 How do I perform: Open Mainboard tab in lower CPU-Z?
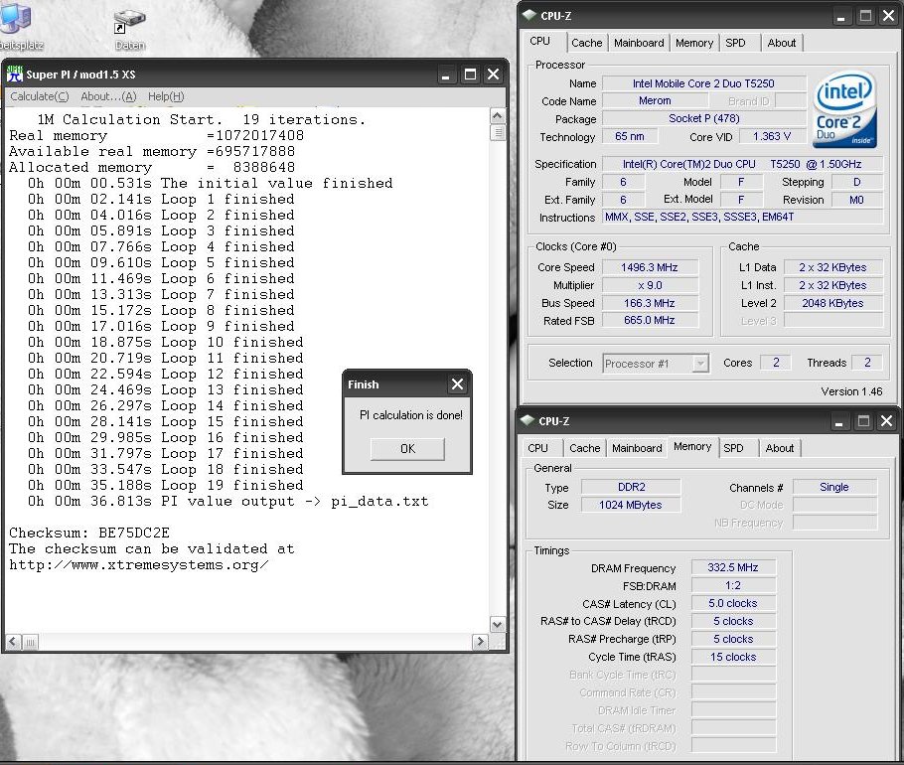pos(637,448)
